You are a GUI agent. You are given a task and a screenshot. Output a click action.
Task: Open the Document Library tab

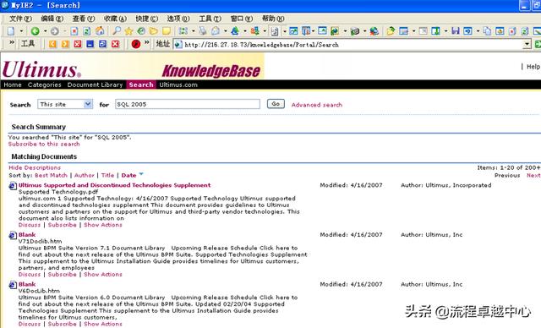tap(96, 85)
